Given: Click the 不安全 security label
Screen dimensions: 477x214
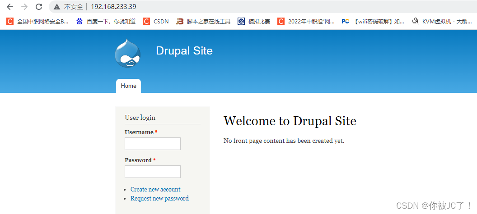Looking at the screenshot, I should pos(73,7).
